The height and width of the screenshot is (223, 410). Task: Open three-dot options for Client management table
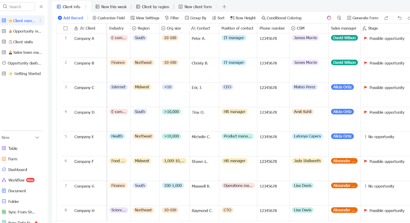(x=40, y=20)
